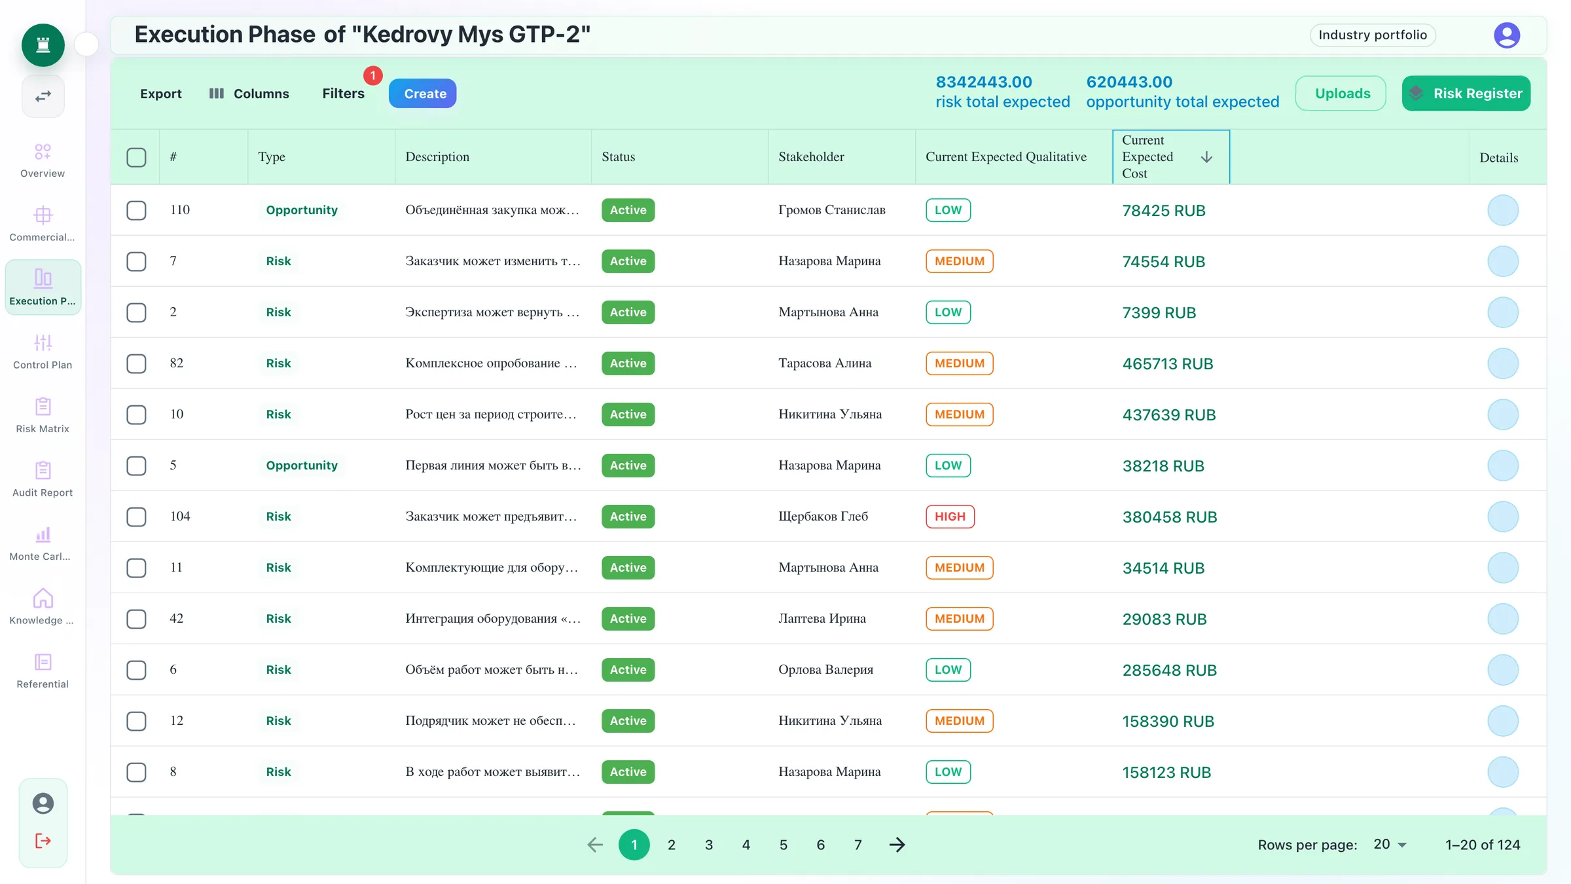The height and width of the screenshot is (884, 1571).
Task: Click the descending sort arrow on Current Expected Cost
Action: (x=1206, y=157)
